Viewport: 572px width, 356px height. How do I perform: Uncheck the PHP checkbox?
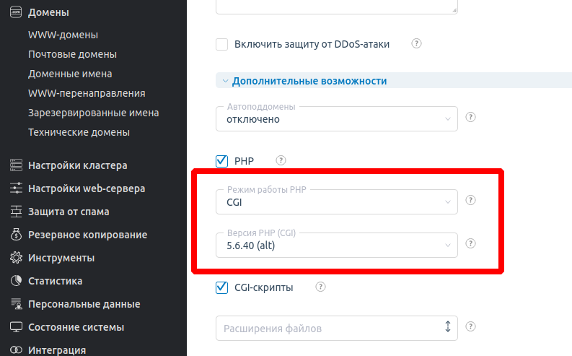pos(222,160)
